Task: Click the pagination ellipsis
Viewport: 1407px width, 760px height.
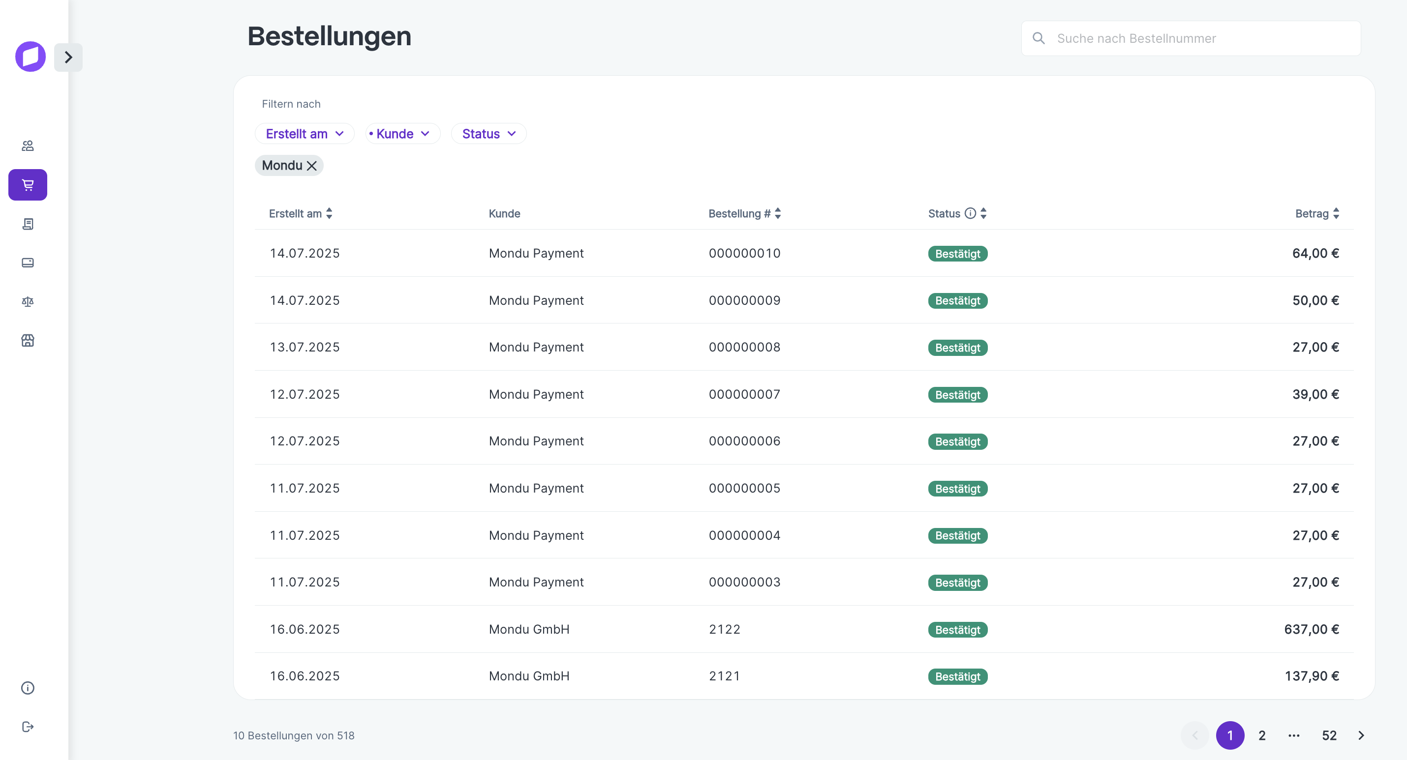Action: (x=1294, y=735)
